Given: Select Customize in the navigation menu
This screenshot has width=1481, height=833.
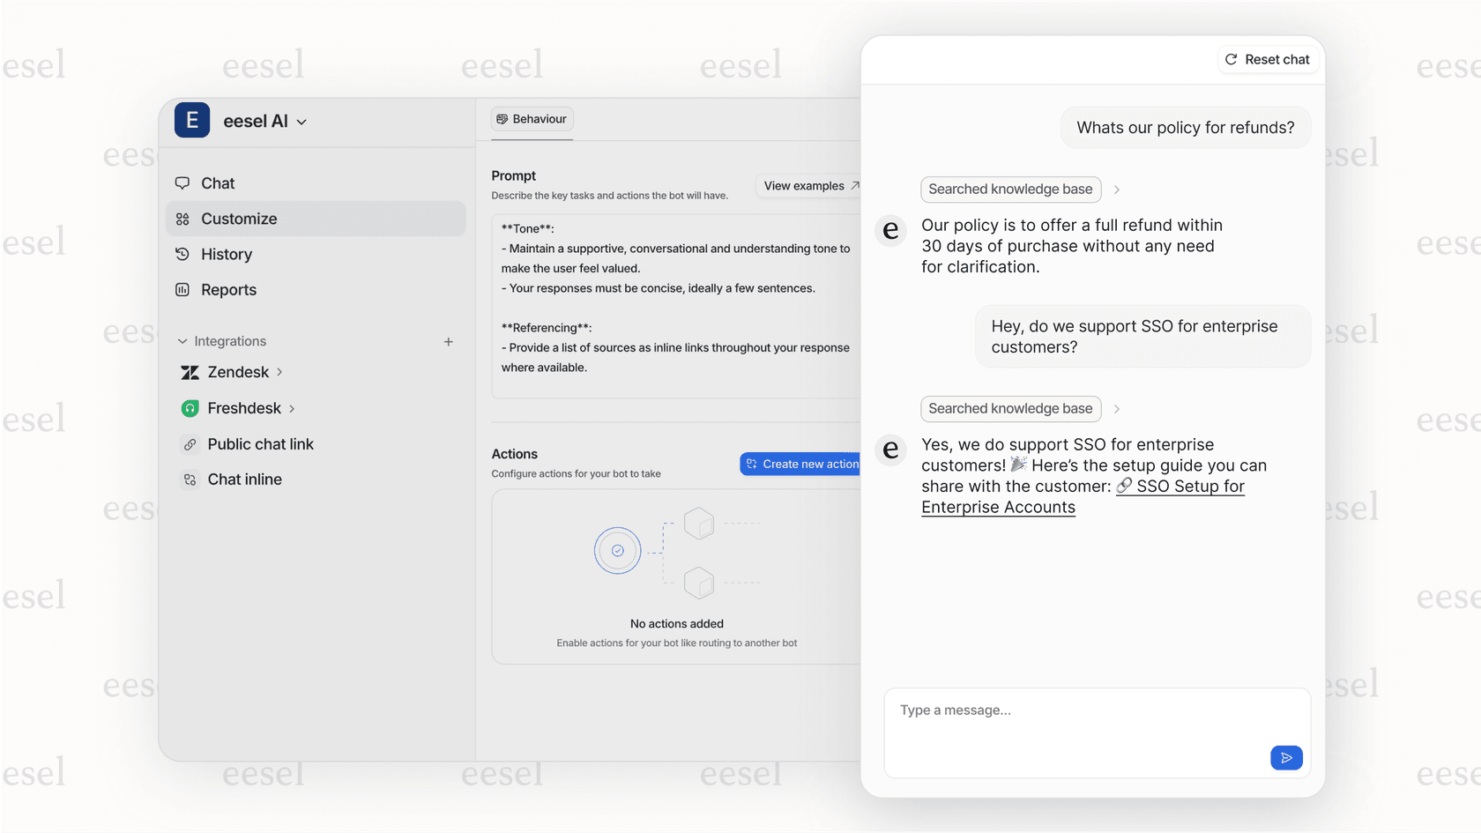Looking at the screenshot, I should click(238, 219).
